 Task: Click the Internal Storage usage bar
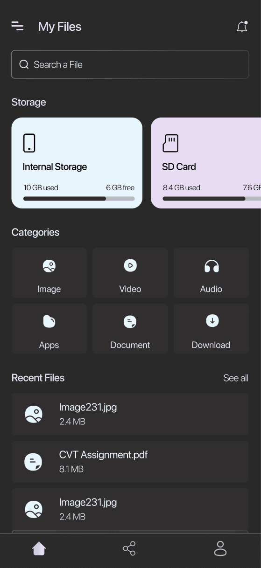click(x=79, y=199)
